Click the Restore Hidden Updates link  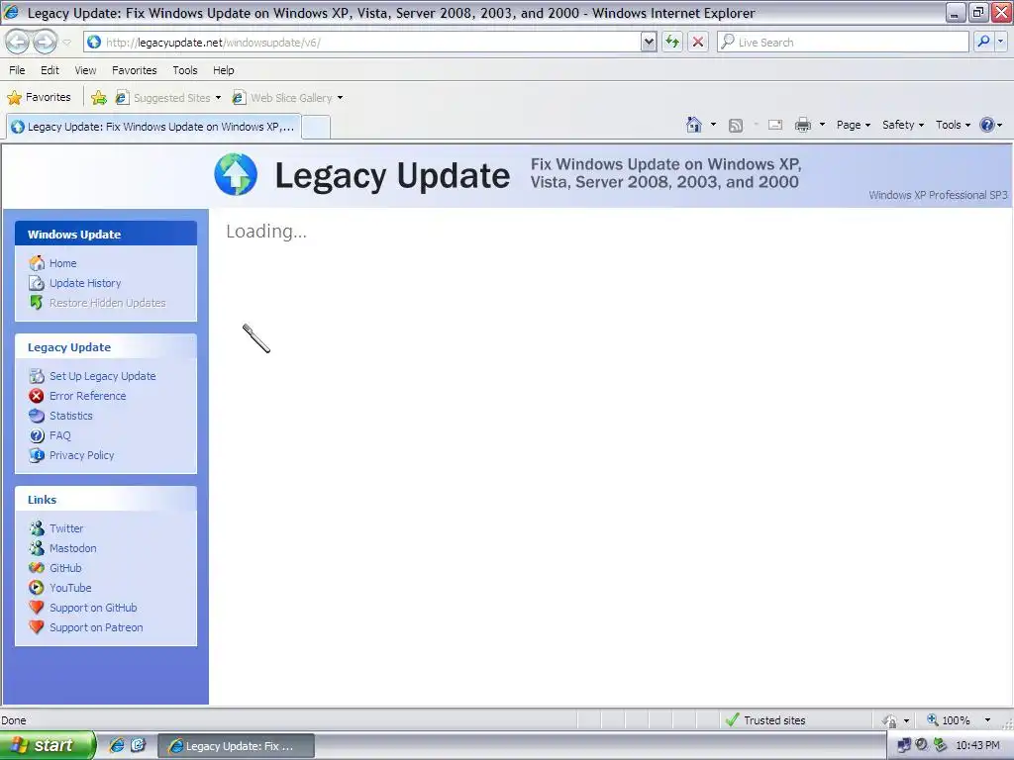(x=107, y=303)
